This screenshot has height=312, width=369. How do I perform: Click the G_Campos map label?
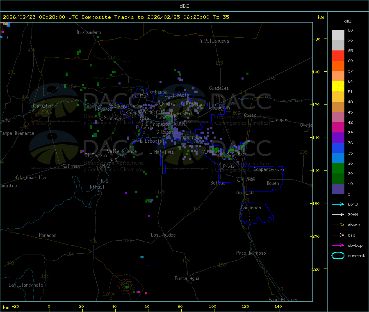(x=278, y=120)
